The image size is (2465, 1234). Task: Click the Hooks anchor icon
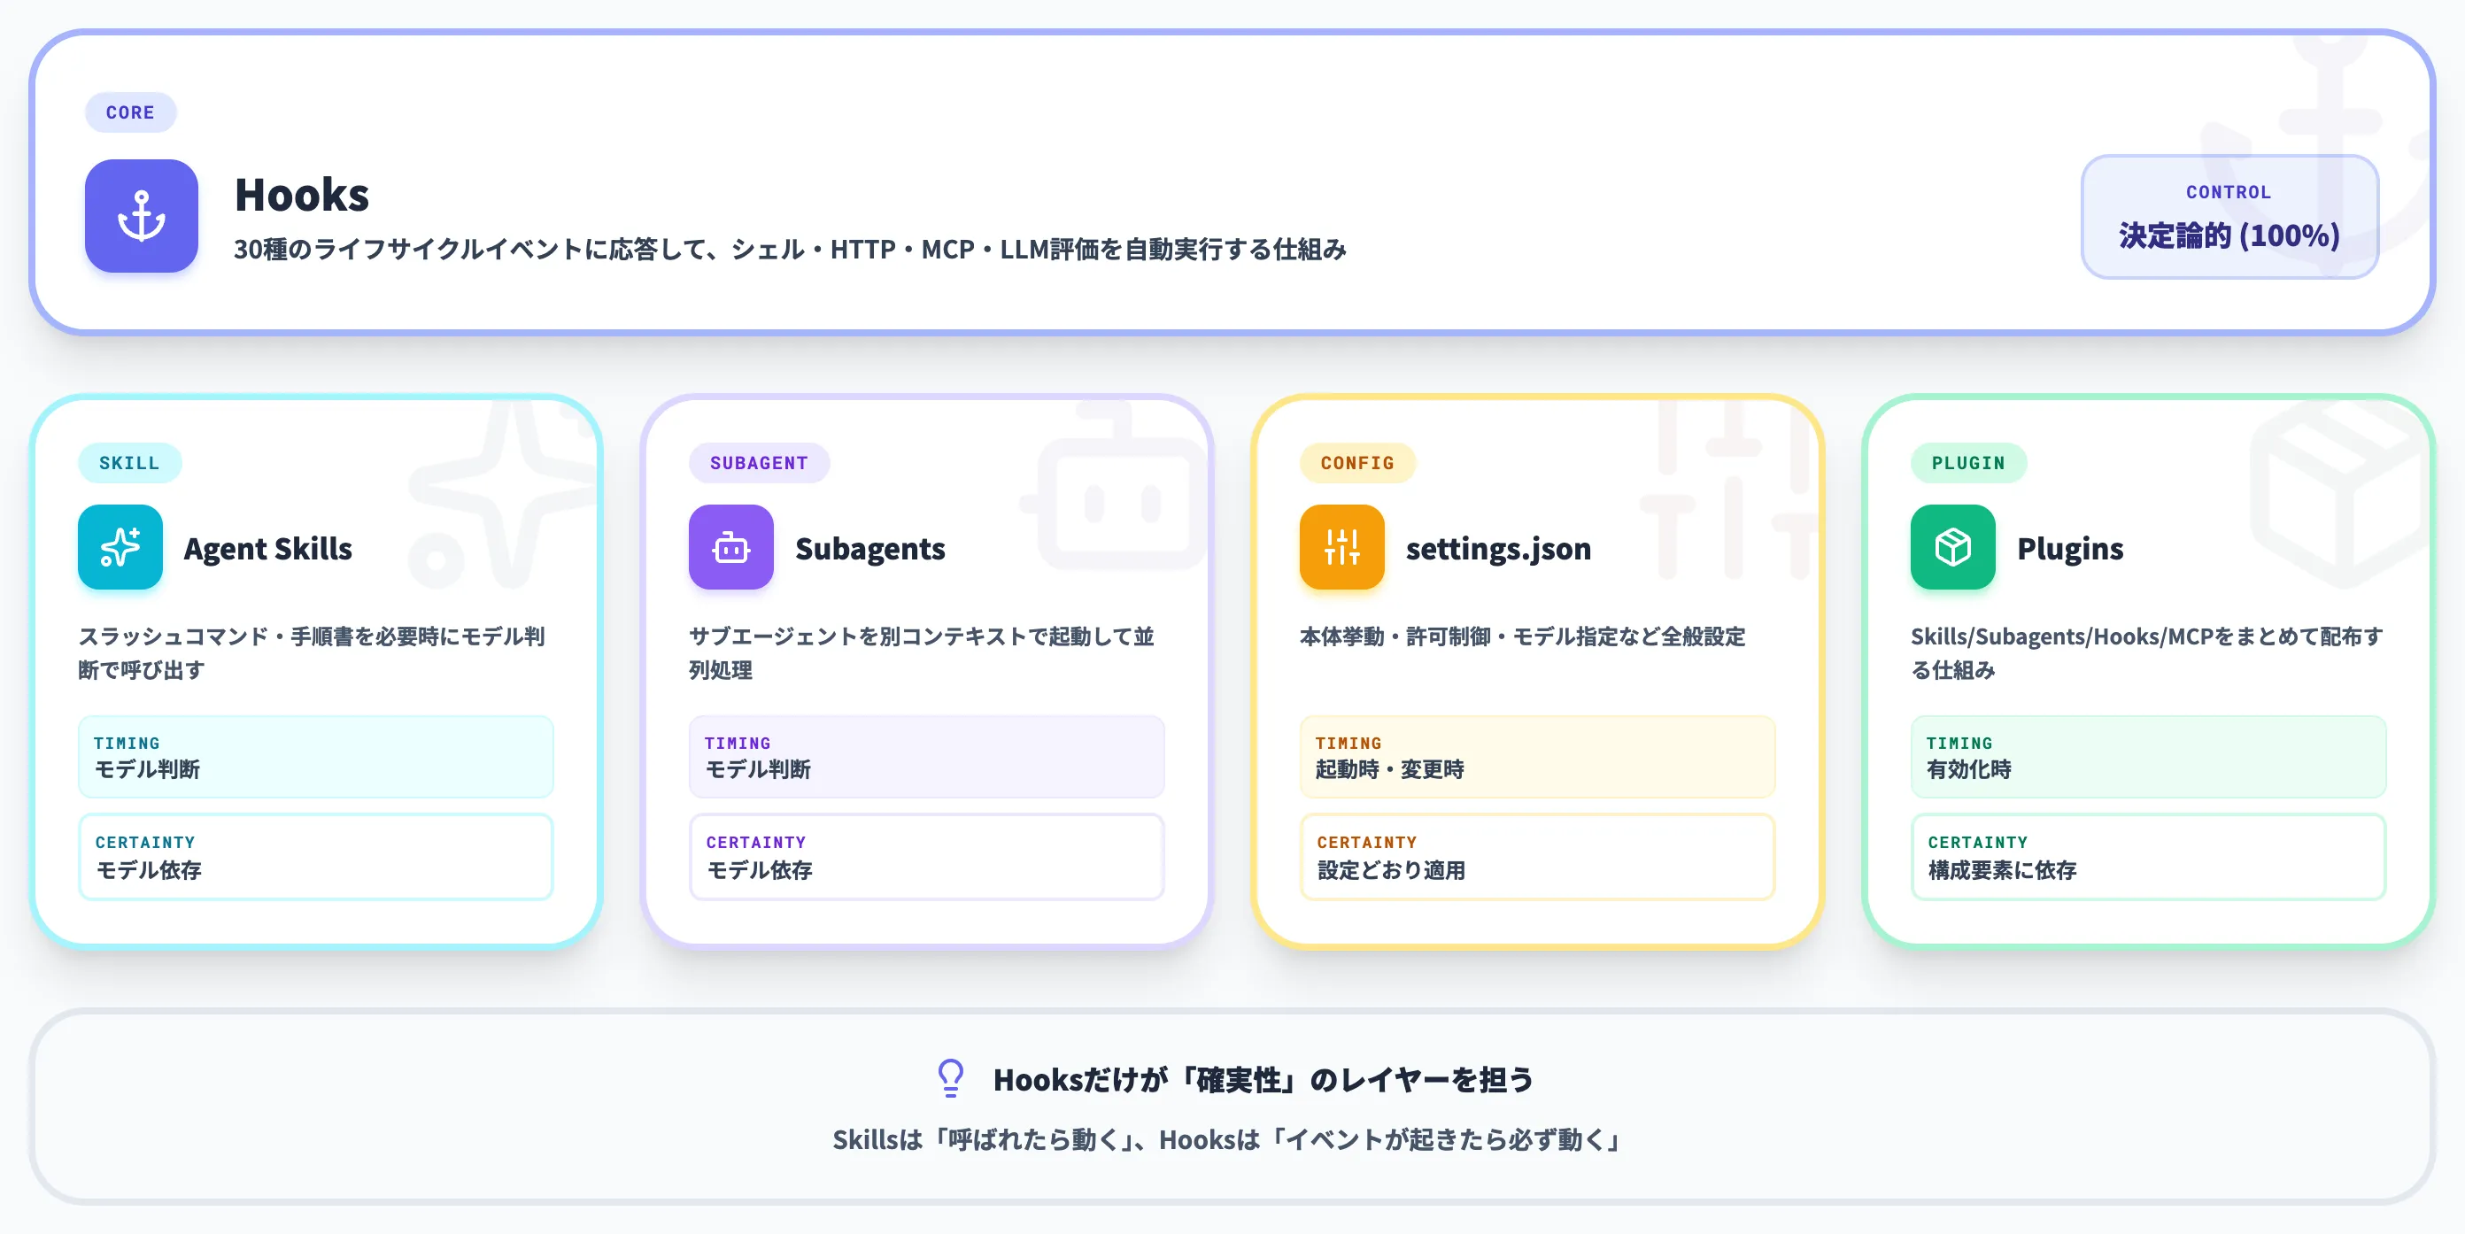point(142,215)
